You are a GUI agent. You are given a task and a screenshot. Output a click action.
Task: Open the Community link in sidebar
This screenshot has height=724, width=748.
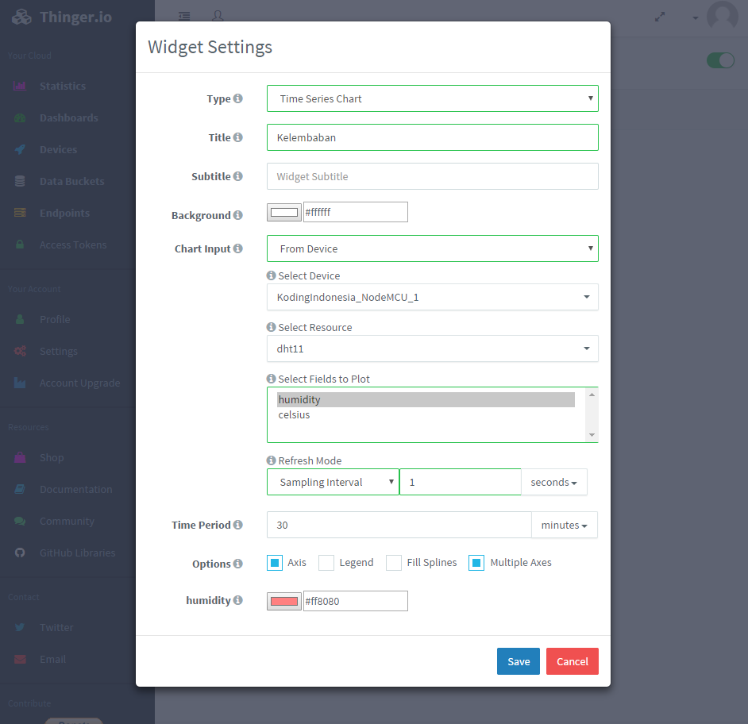[x=67, y=521]
